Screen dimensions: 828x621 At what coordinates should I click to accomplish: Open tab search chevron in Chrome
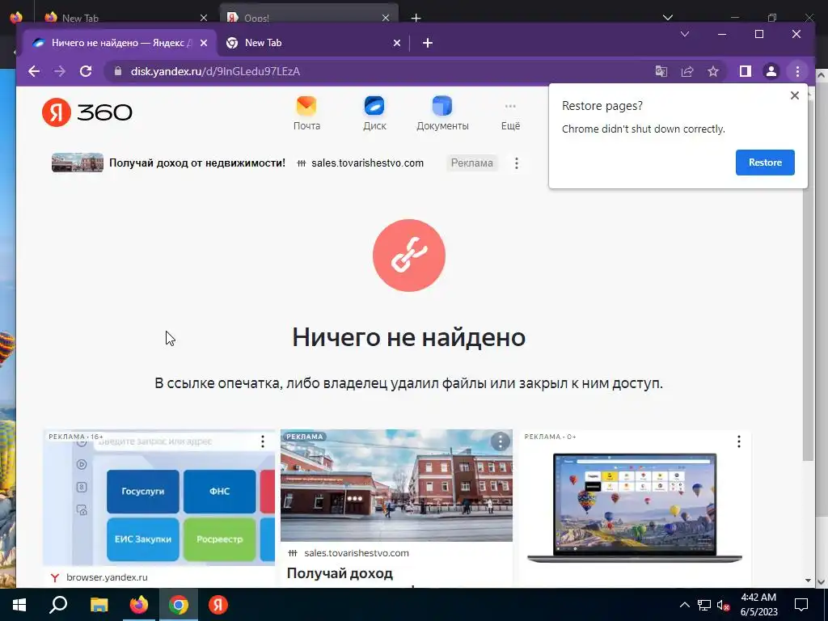pyautogui.click(x=685, y=34)
